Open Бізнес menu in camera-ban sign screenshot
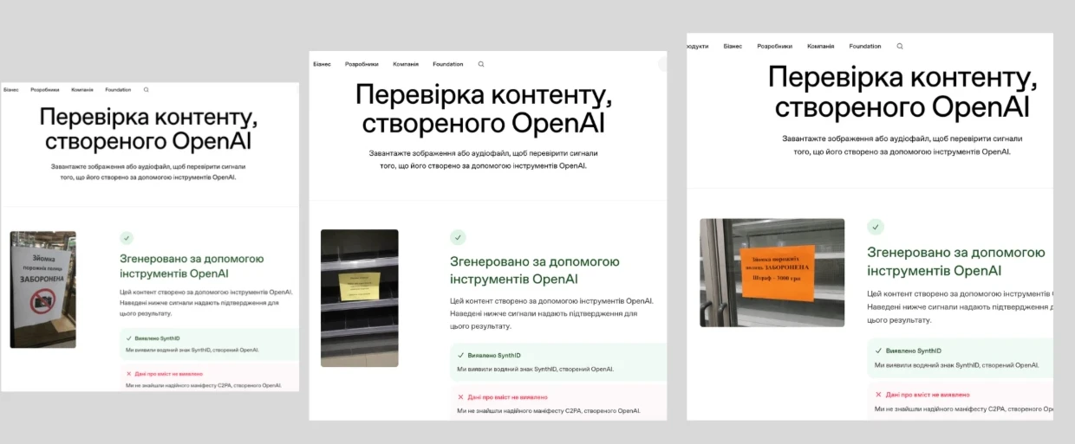 coord(10,90)
